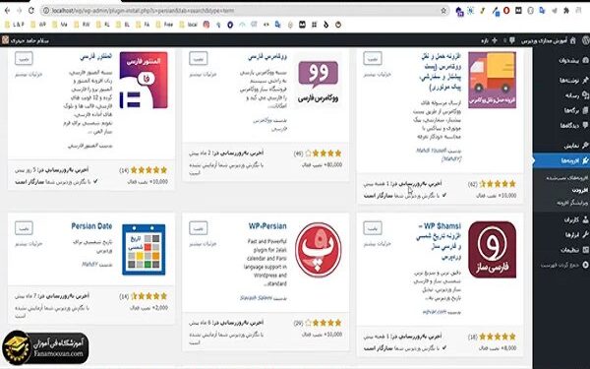590x369 pixels.
Task: Click the فارسی ساز maroon thumbnail
Action: point(492,250)
